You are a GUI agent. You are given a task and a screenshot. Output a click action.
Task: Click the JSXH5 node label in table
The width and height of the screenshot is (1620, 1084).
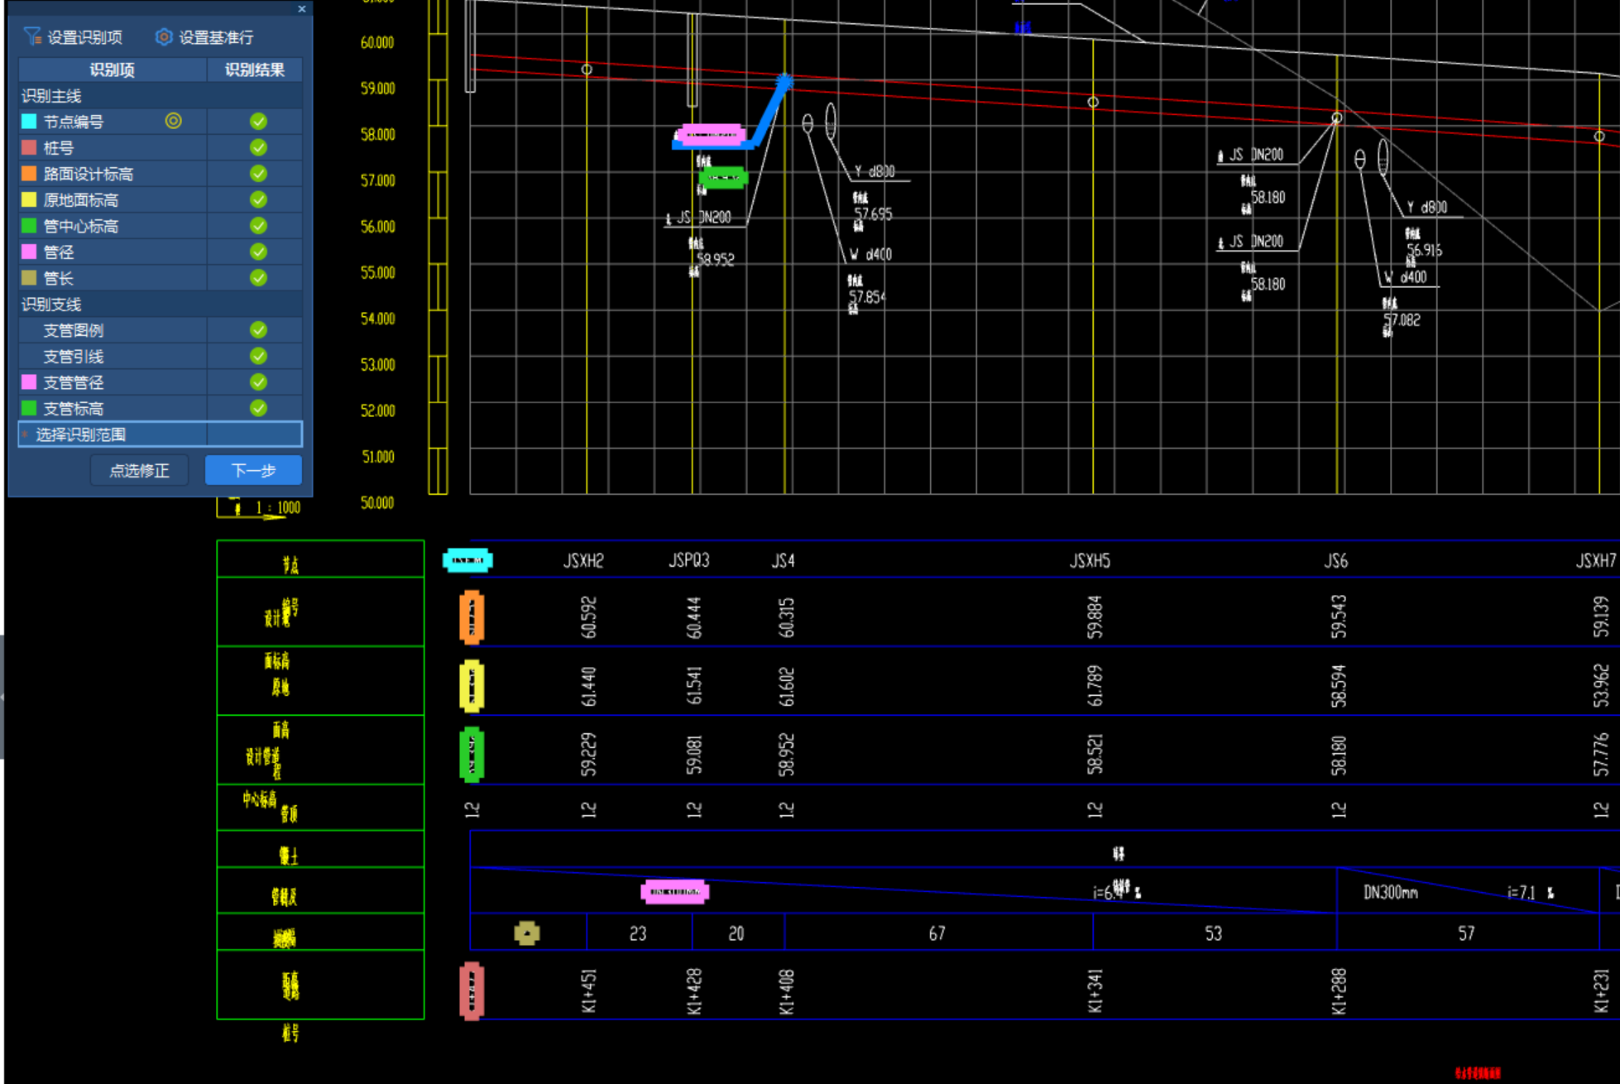[x=1090, y=561]
